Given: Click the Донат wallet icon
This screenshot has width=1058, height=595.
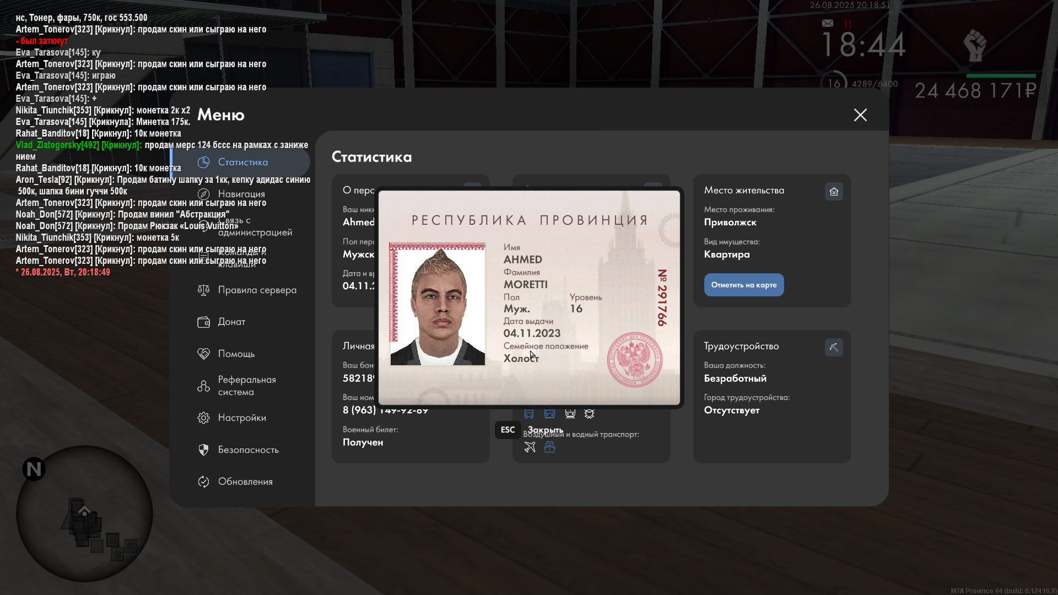Looking at the screenshot, I should (203, 322).
